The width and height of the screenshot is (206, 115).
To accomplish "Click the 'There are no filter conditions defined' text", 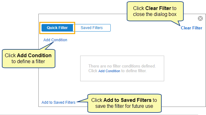I will (122, 66).
